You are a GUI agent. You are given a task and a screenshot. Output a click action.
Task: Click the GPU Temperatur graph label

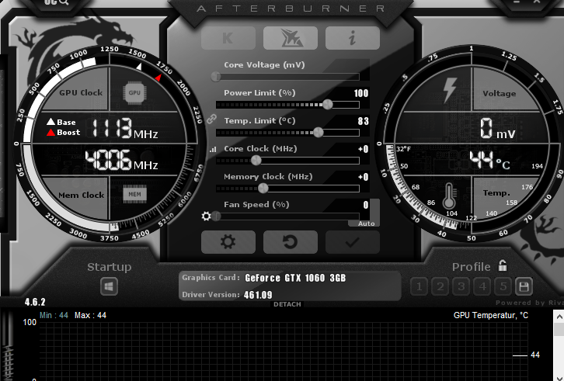491,315
